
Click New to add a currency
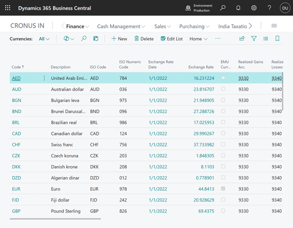coord(119,39)
